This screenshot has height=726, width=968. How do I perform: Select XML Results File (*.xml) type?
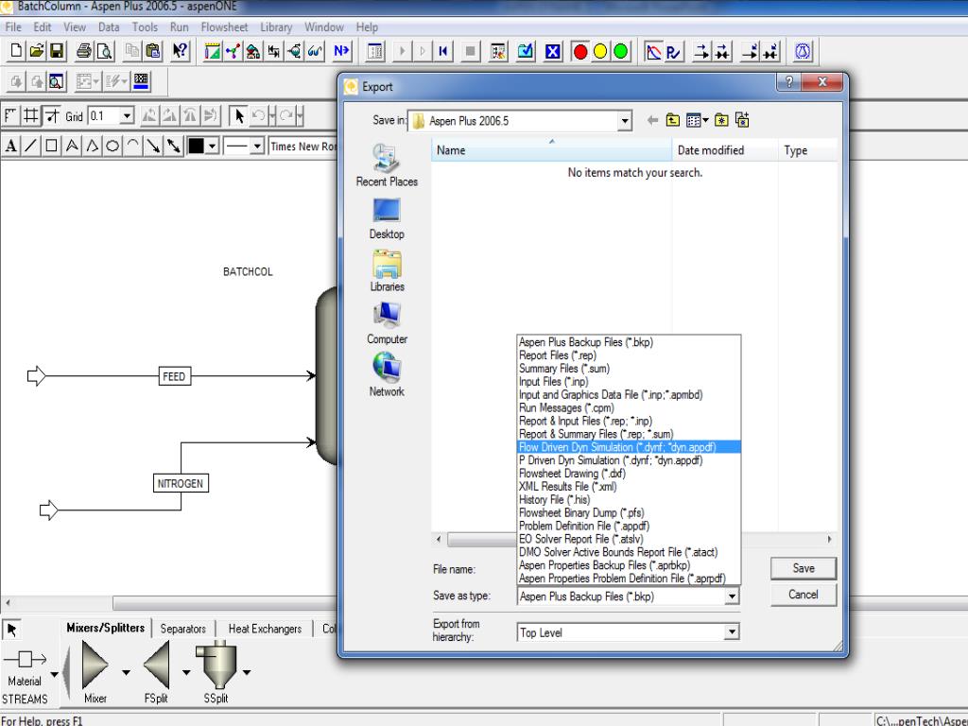click(629, 487)
